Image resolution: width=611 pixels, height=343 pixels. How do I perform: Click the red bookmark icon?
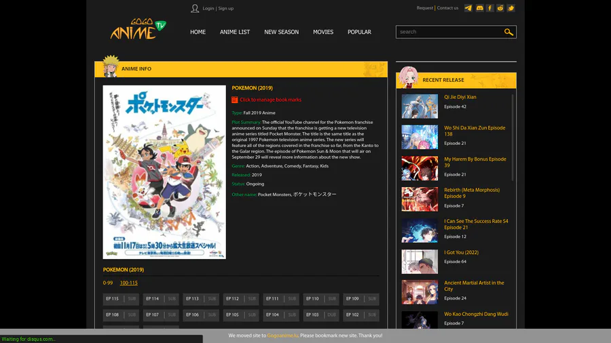coord(235,100)
